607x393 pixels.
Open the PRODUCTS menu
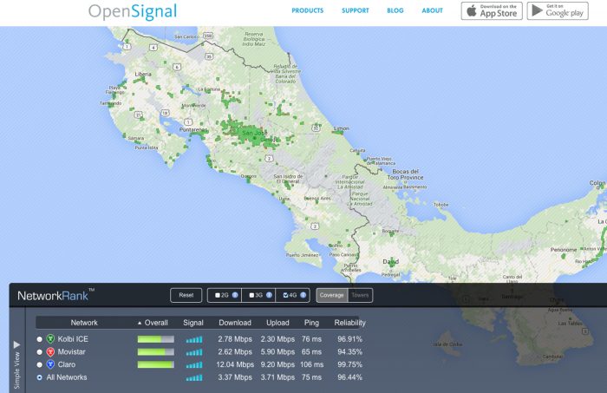point(307,10)
